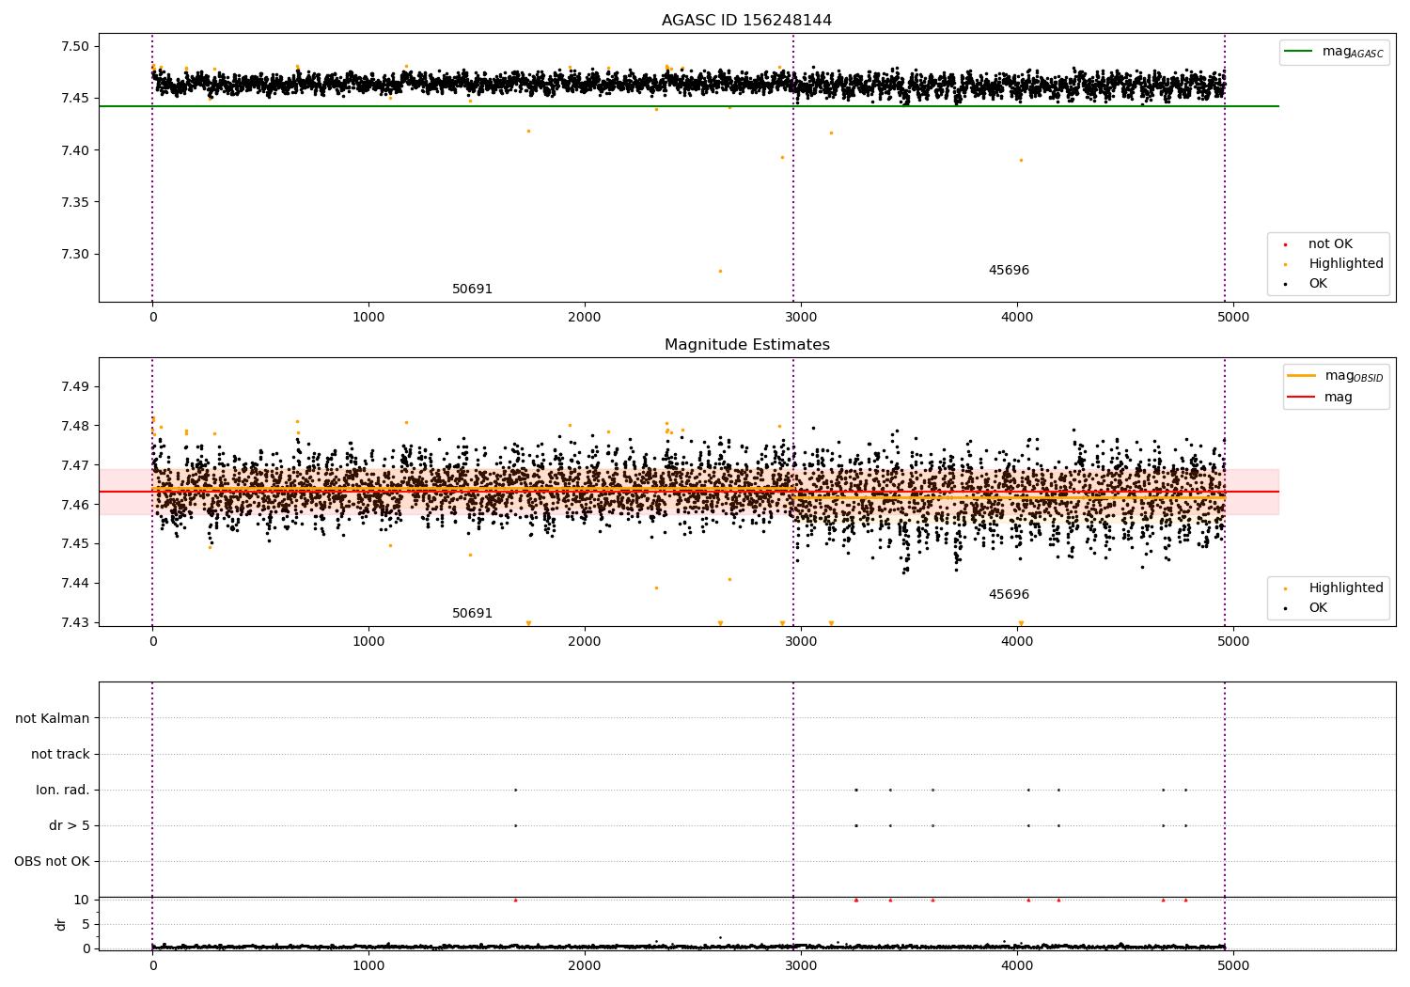Click the rotated "dr" y-axis label
Screen dimensions: 1410x987
click(x=61, y=924)
